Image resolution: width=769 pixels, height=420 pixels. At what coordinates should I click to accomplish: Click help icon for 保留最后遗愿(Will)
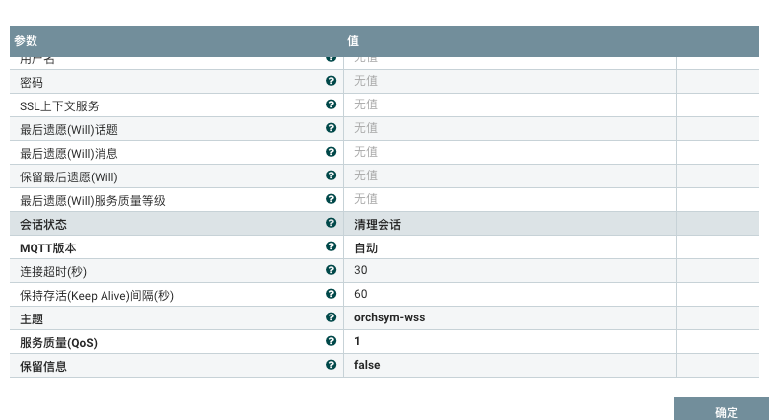(x=331, y=175)
